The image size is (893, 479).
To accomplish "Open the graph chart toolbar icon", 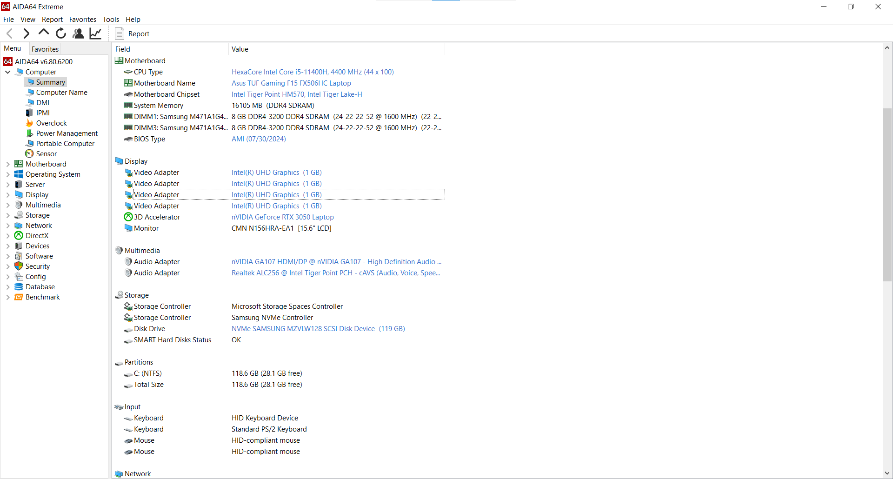I will (95, 33).
